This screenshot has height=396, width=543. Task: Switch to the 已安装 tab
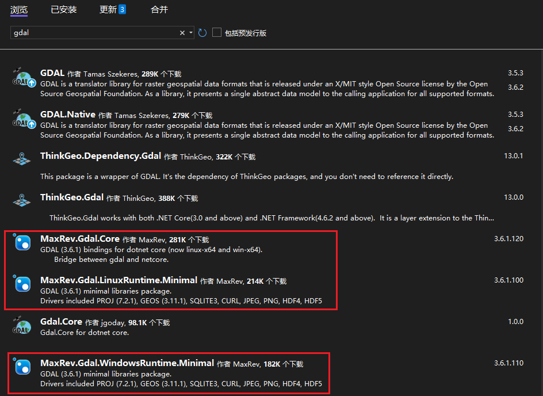click(63, 10)
